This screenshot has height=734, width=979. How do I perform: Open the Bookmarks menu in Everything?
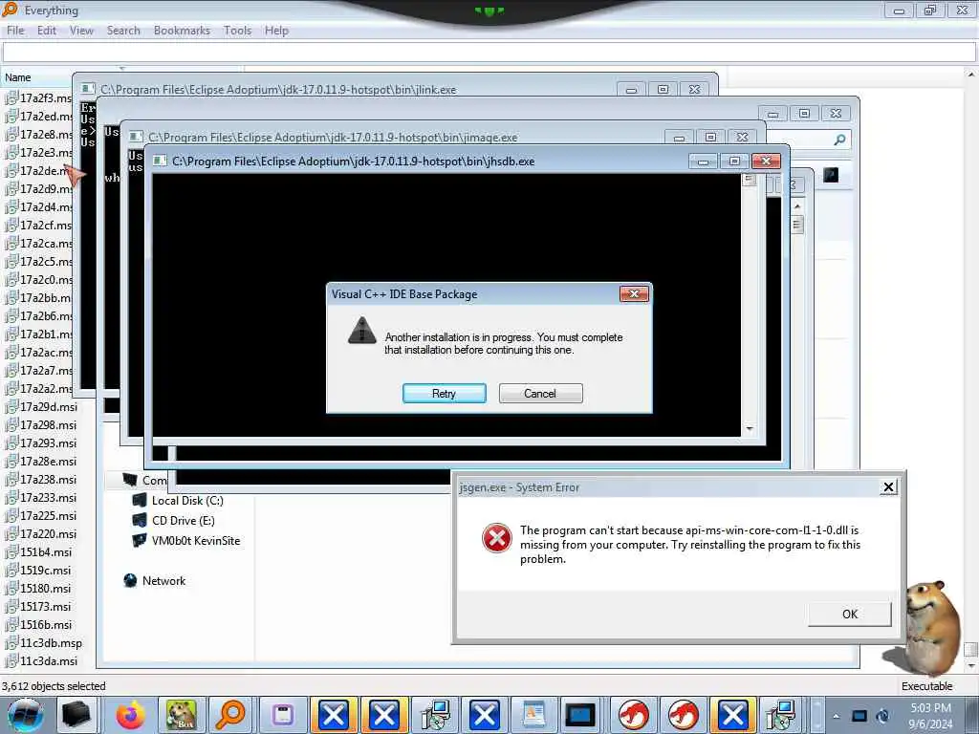coord(182,31)
